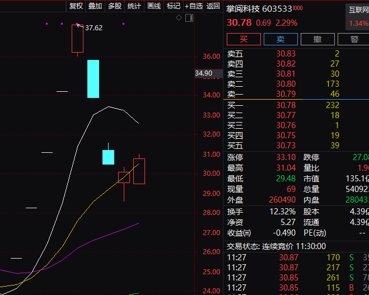Select 买一 price 30.78
Image resolution: width=369 pixels, height=295 pixels.
pos(286,105)
